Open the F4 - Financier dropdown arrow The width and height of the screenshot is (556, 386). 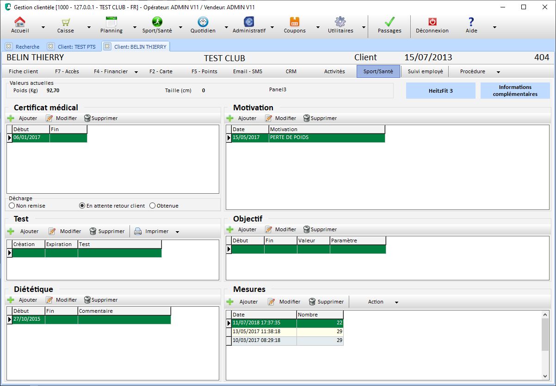(x=136, y=72)
